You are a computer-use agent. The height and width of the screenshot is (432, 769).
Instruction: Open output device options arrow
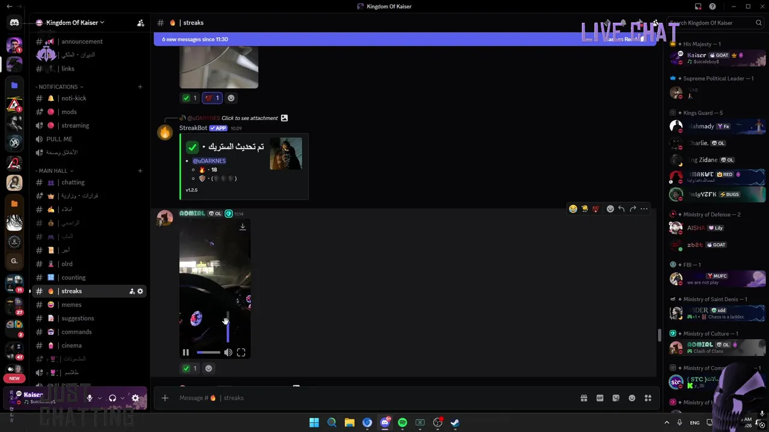[x=123, y=398]
